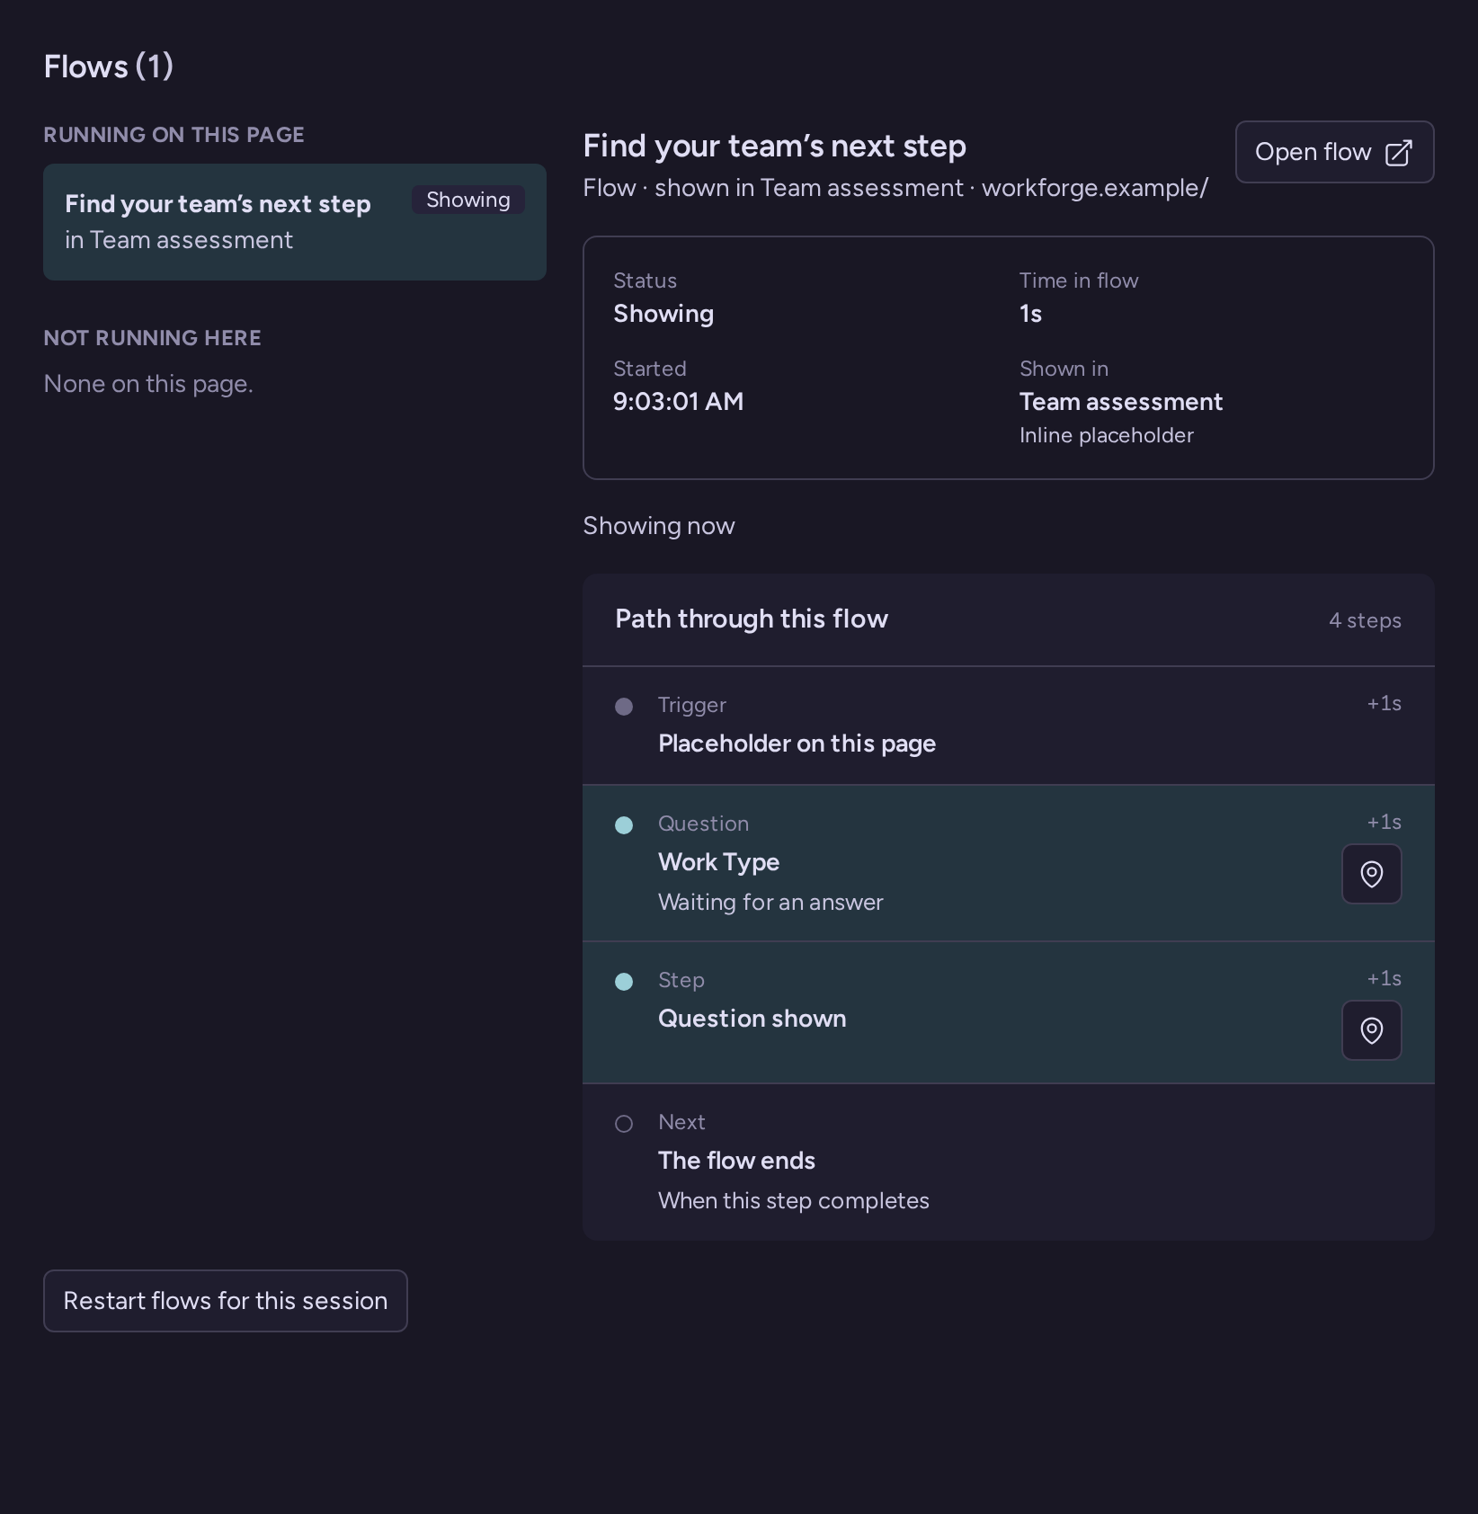1478x1514 pixels.
Task: Click the NOT RUNNING HERE section label
Action: tap(153, 338)
